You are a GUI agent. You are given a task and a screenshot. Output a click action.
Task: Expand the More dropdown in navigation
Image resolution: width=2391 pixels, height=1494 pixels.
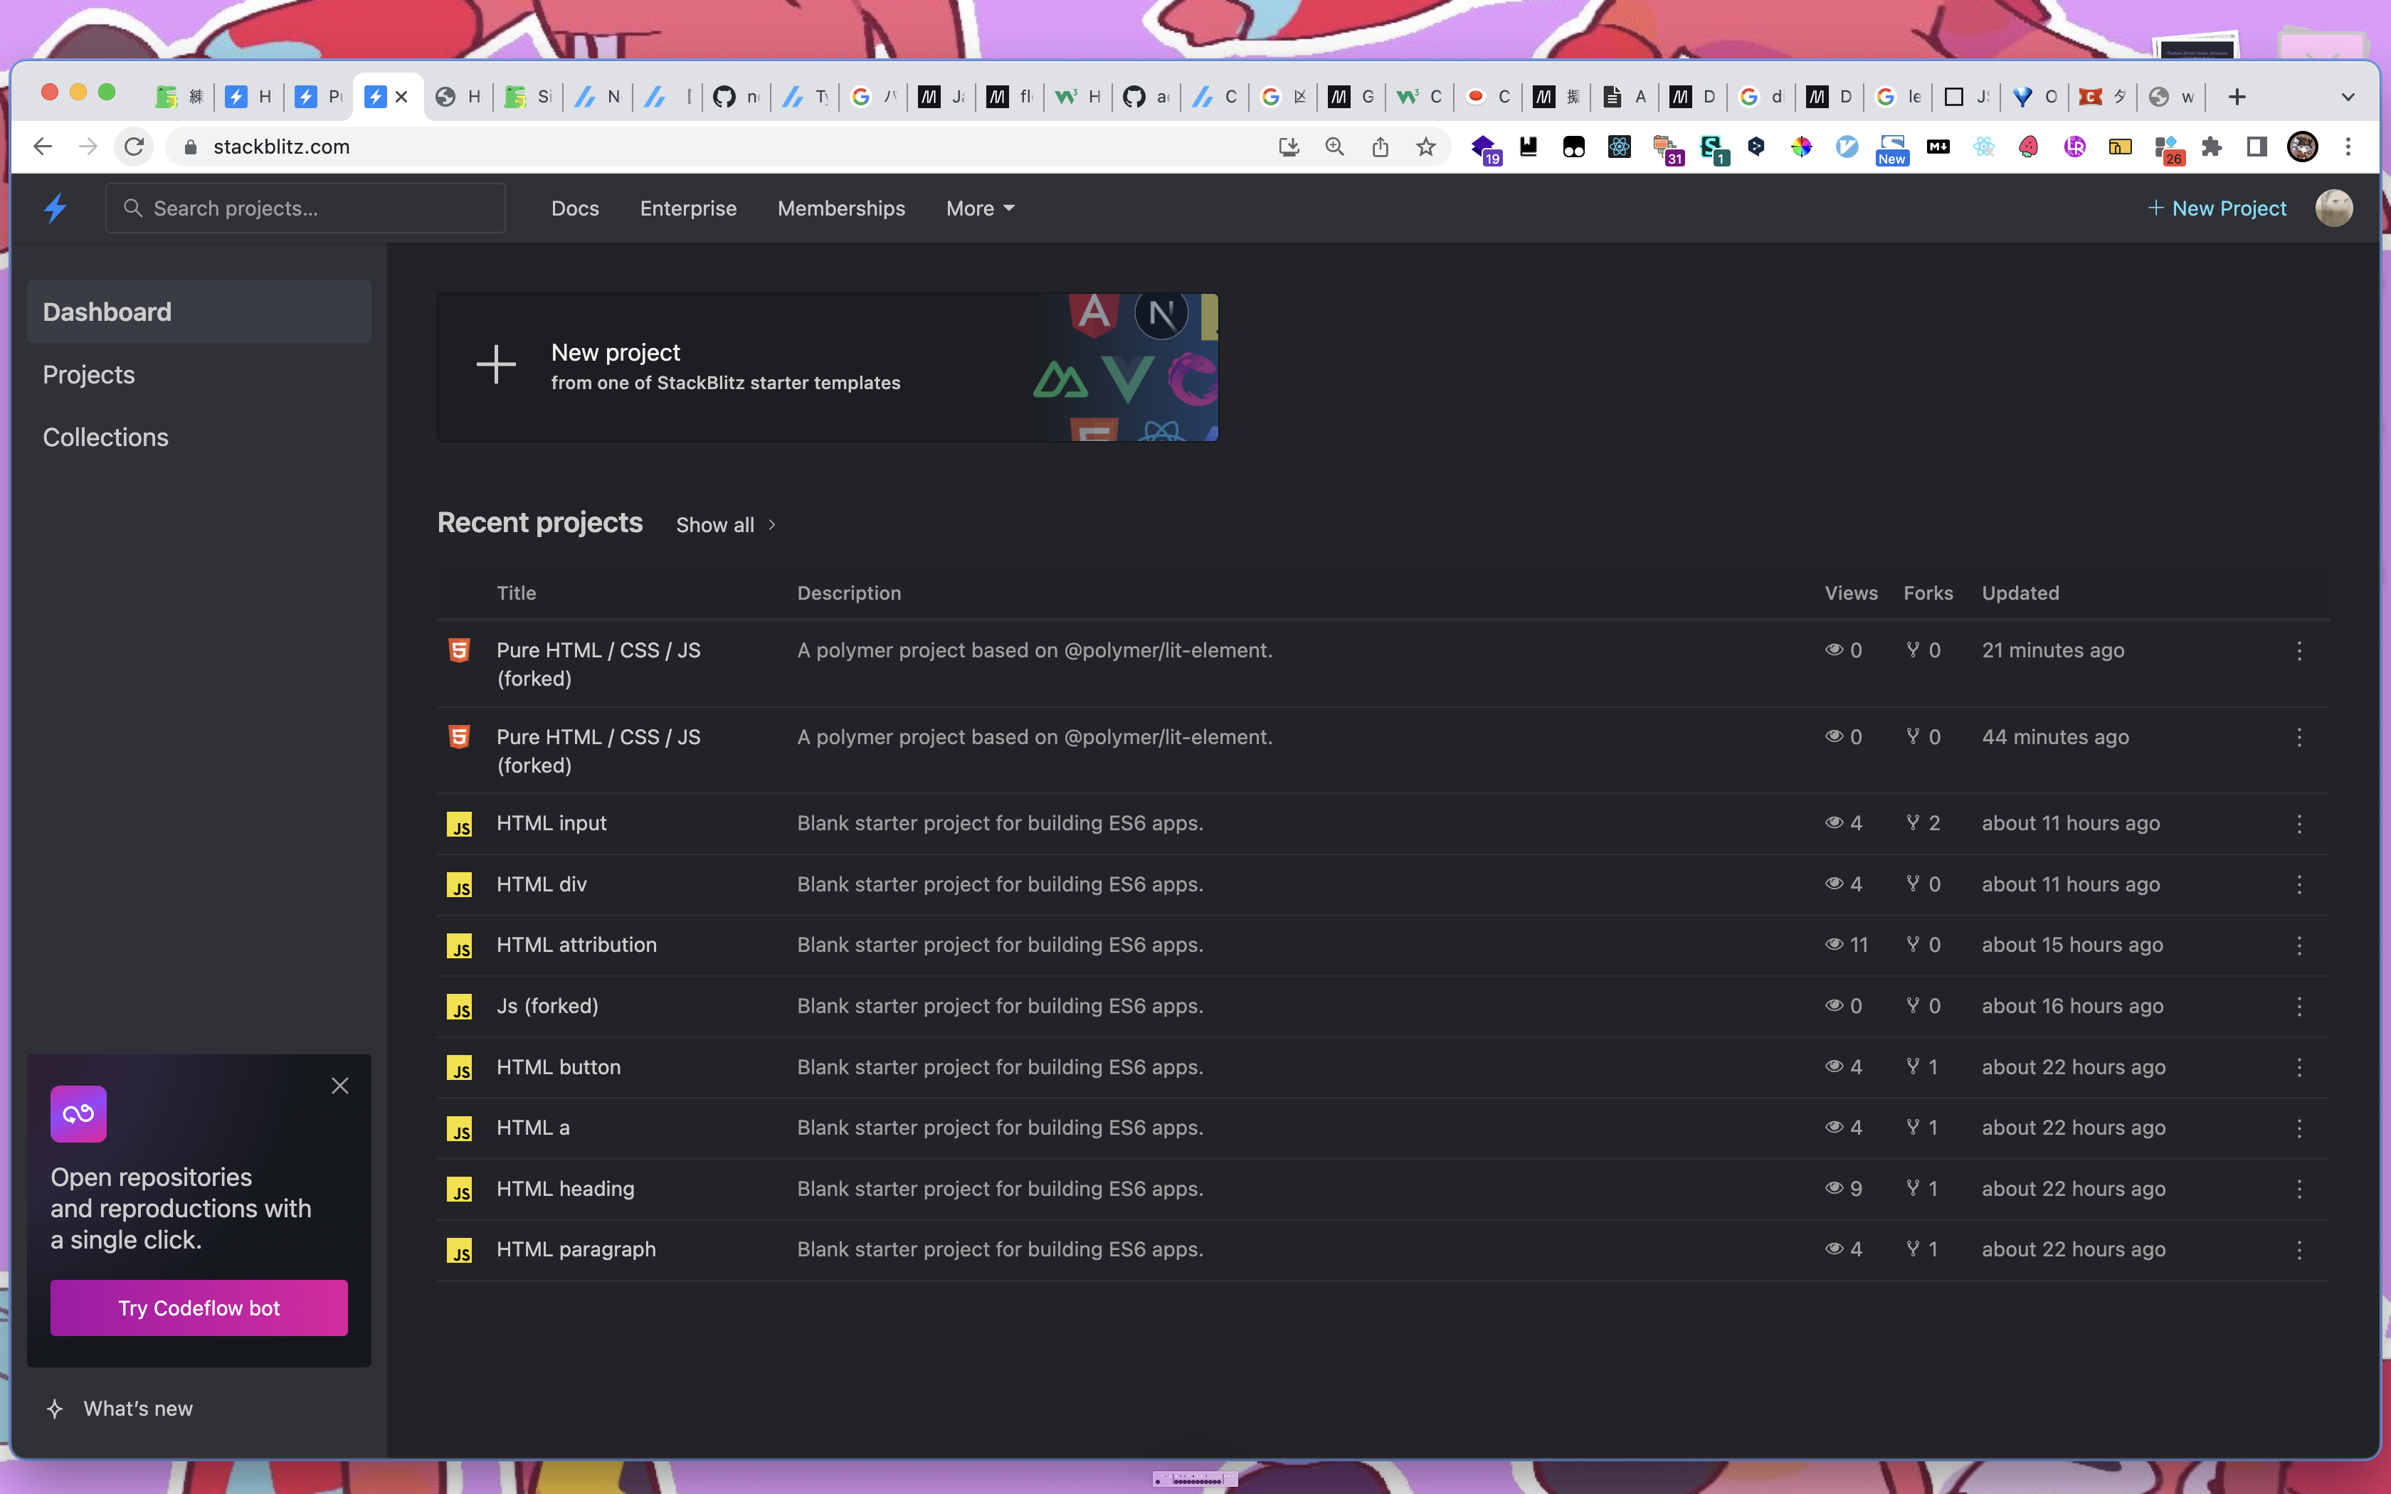[979, 208]
